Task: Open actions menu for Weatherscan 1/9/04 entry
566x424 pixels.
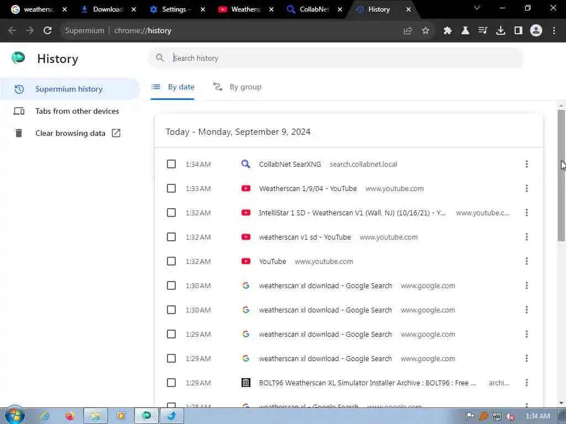Action: tap(527, 189)
